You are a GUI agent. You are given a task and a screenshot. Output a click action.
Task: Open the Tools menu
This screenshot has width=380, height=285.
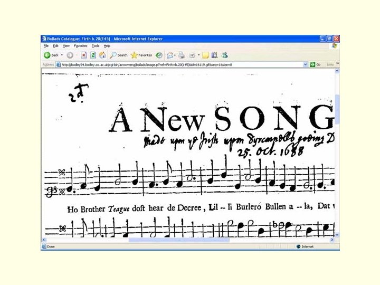(x=96, y=46)
